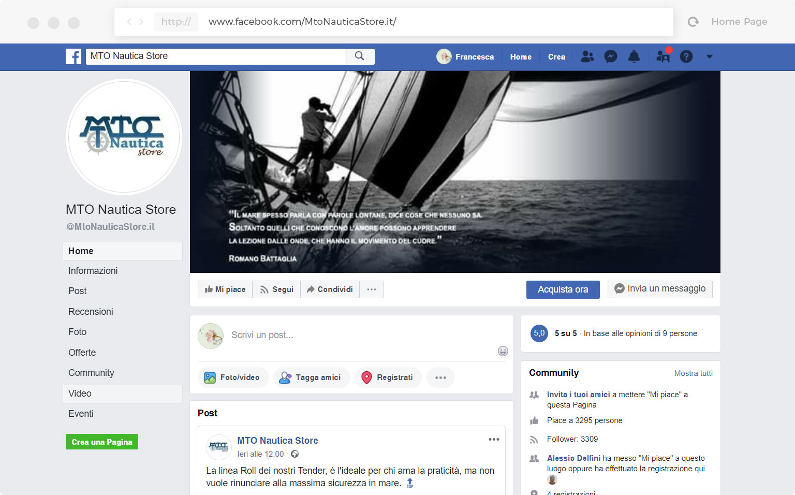Click the search magnifier button
This screenshot has height=495, width=795.
359,56
